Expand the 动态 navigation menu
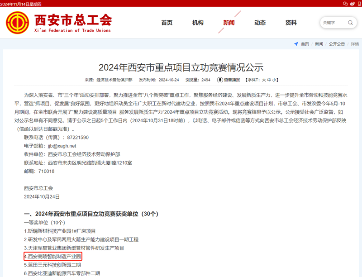The image size is (362, 277). pyautogui.click(x=260, y=23)
